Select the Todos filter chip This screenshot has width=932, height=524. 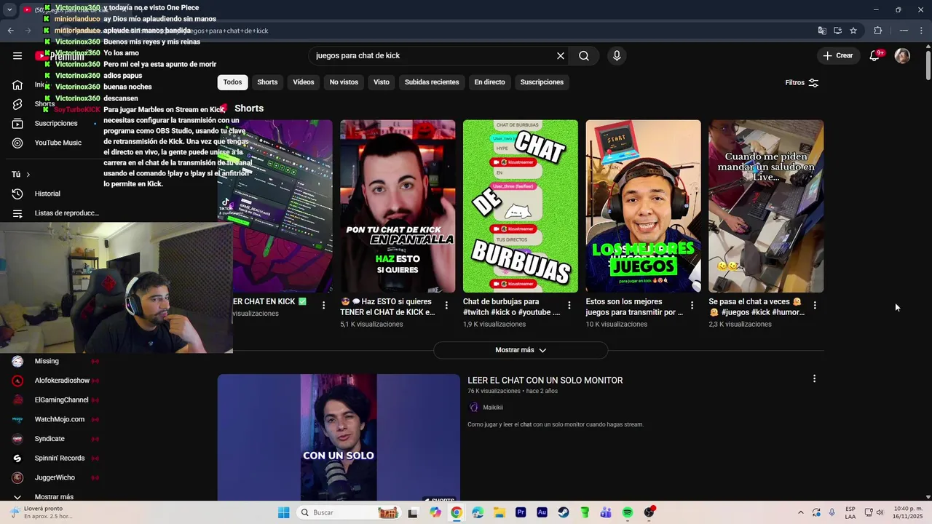(x=232, y=82)
